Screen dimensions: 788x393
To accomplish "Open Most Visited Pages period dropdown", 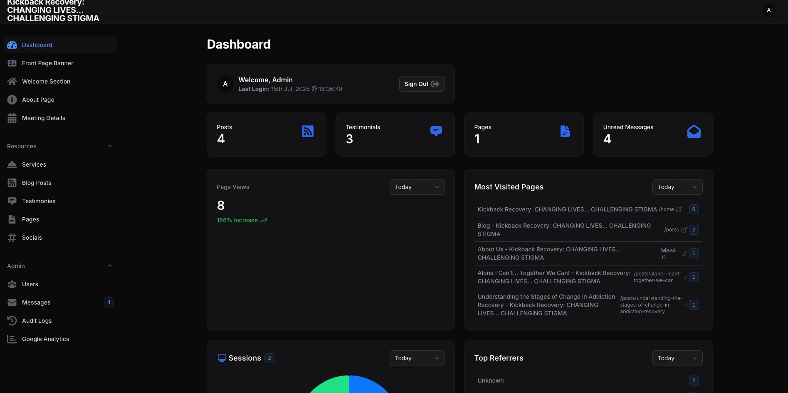I will [x=677, y=187].
